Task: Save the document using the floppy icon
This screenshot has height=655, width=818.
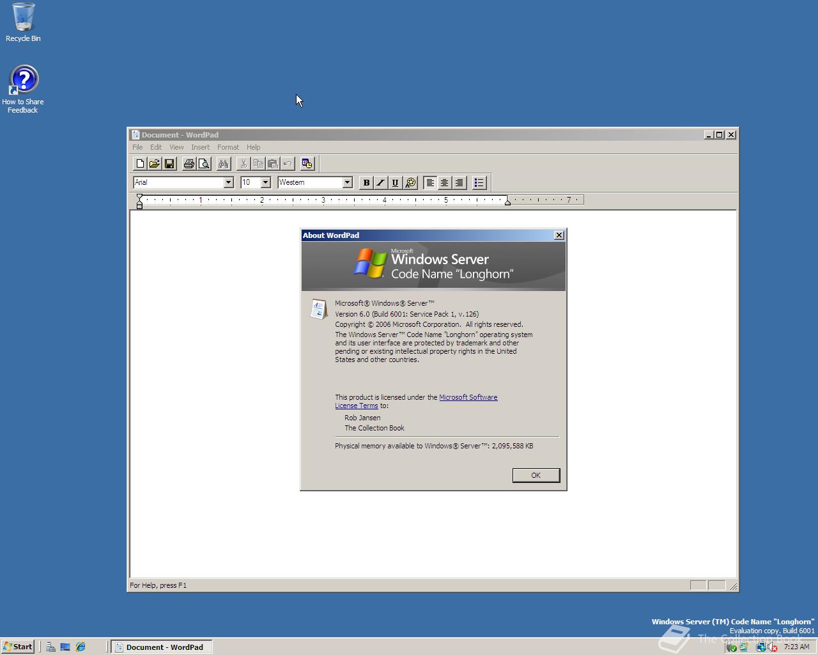Action: 169,164
